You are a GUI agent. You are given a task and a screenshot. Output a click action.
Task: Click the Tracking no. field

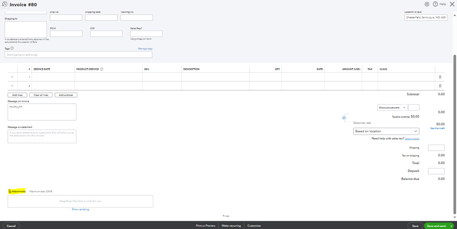pos(137,17)
